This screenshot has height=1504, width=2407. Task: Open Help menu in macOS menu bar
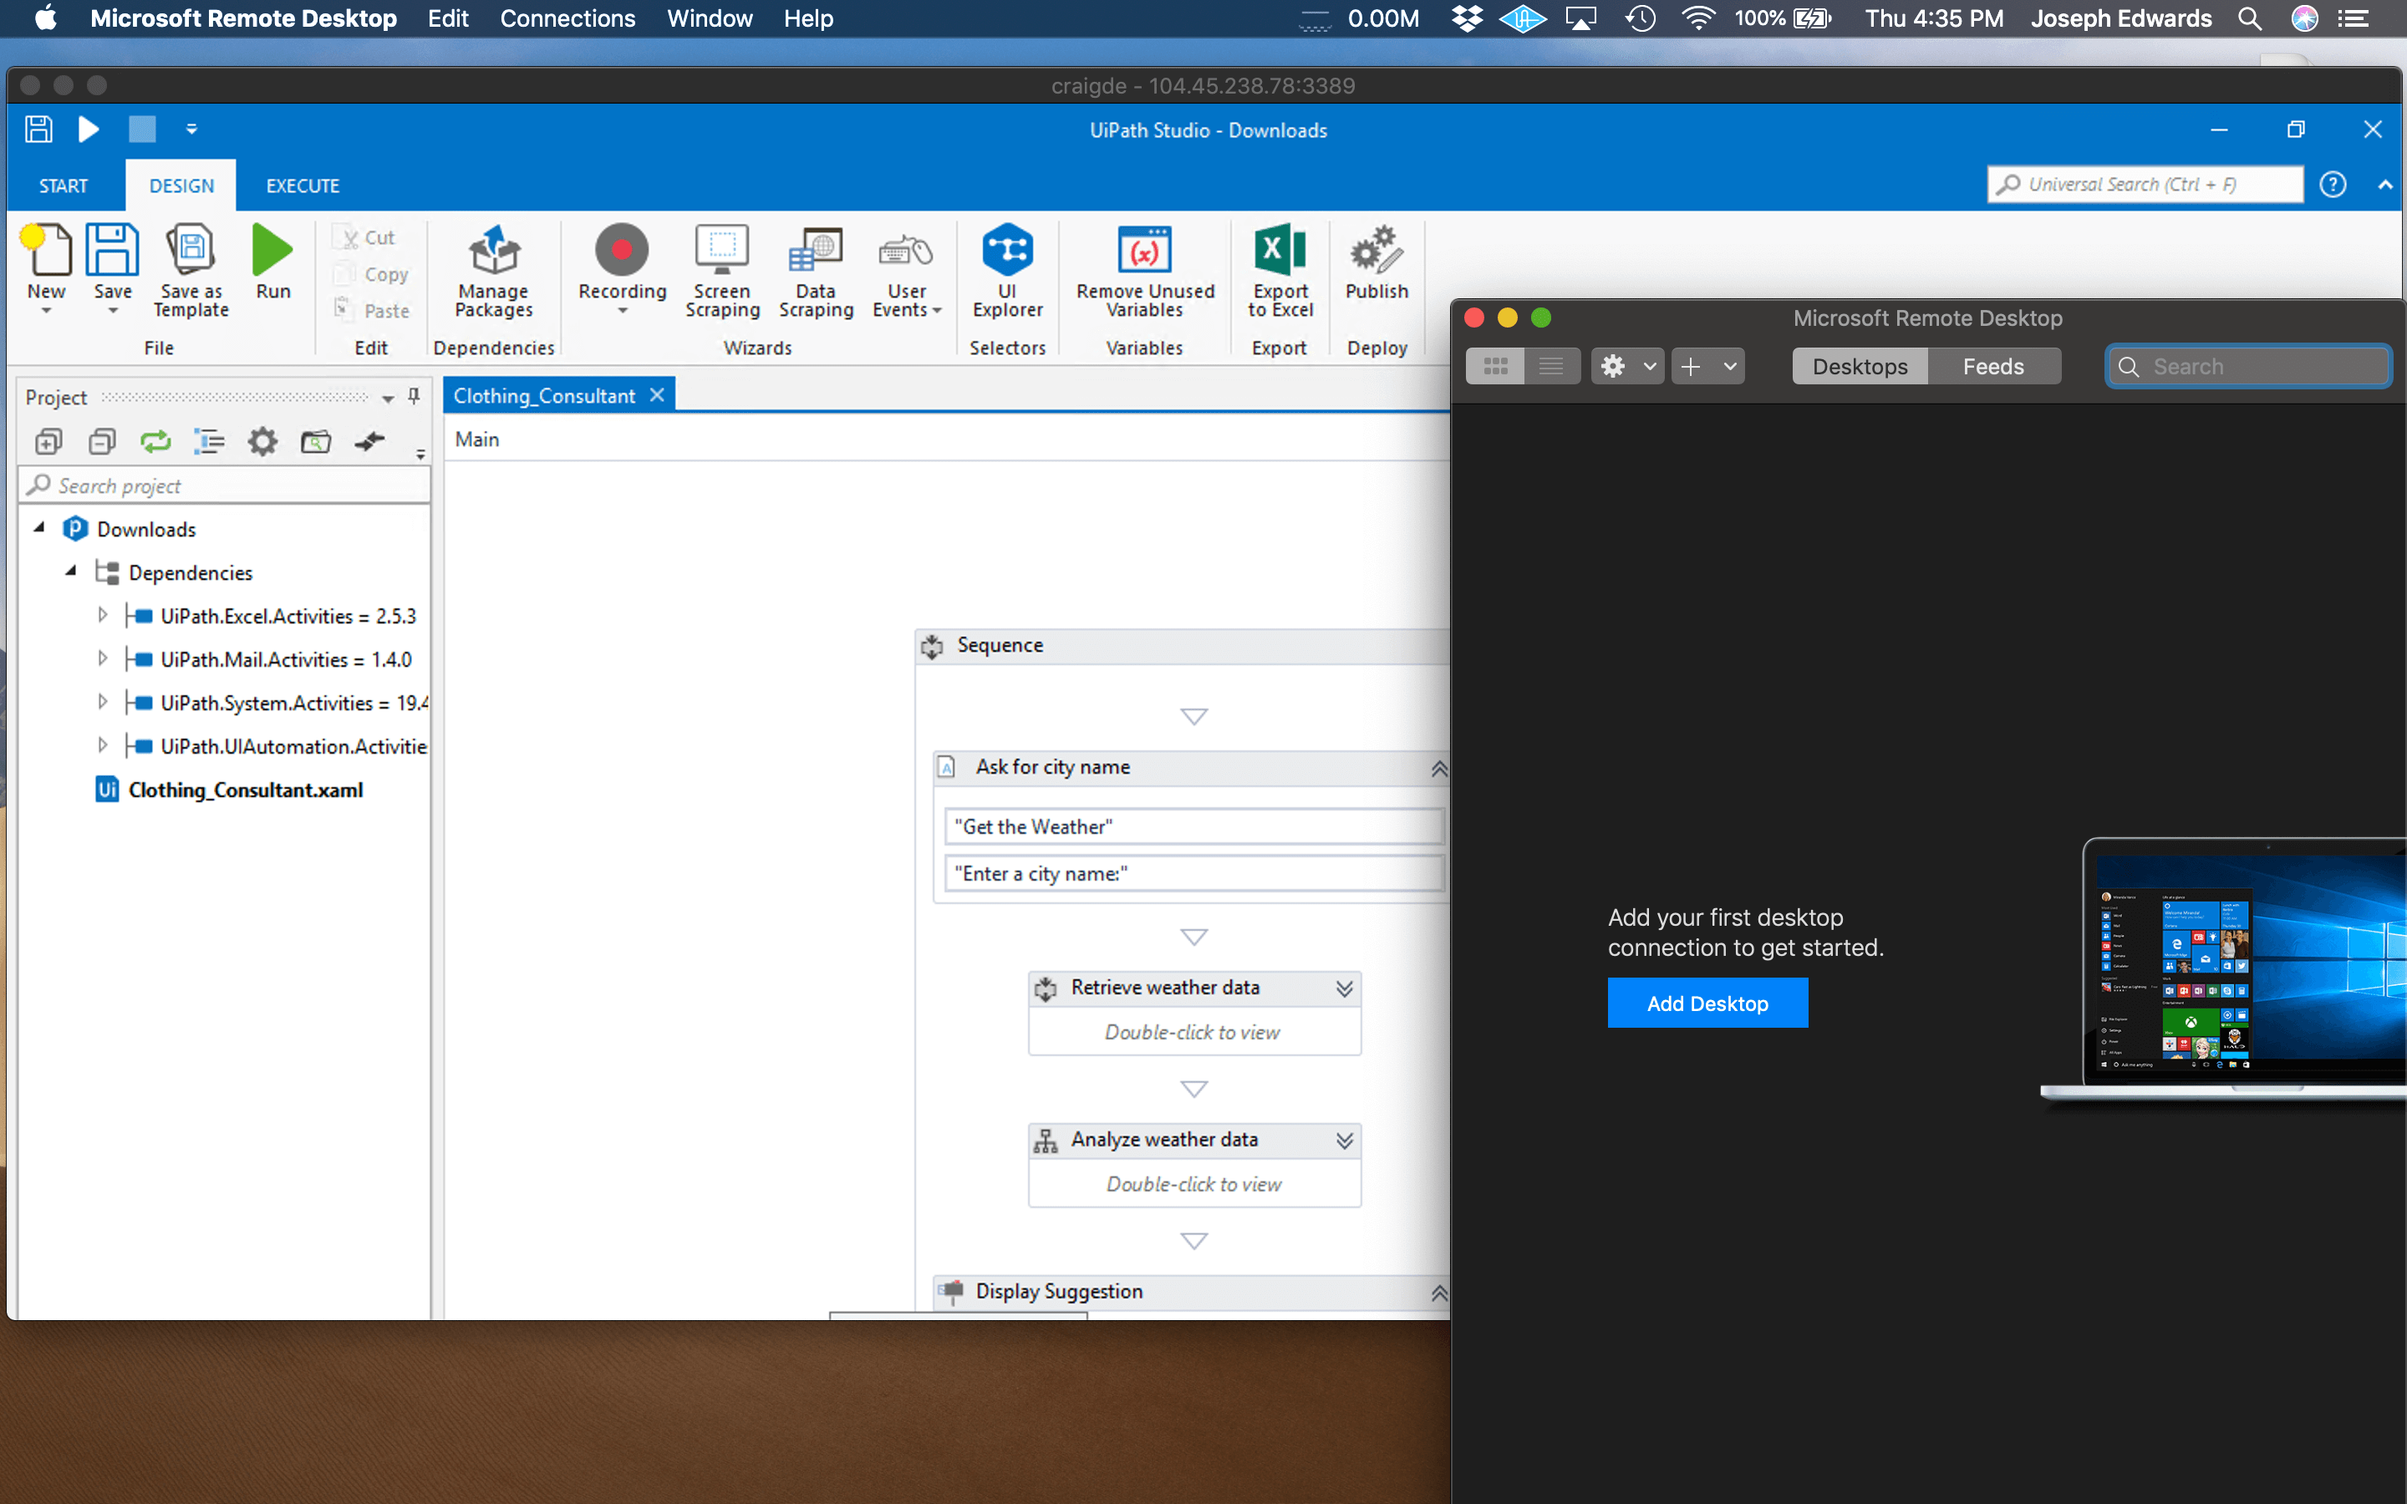(x=807, y=19)
